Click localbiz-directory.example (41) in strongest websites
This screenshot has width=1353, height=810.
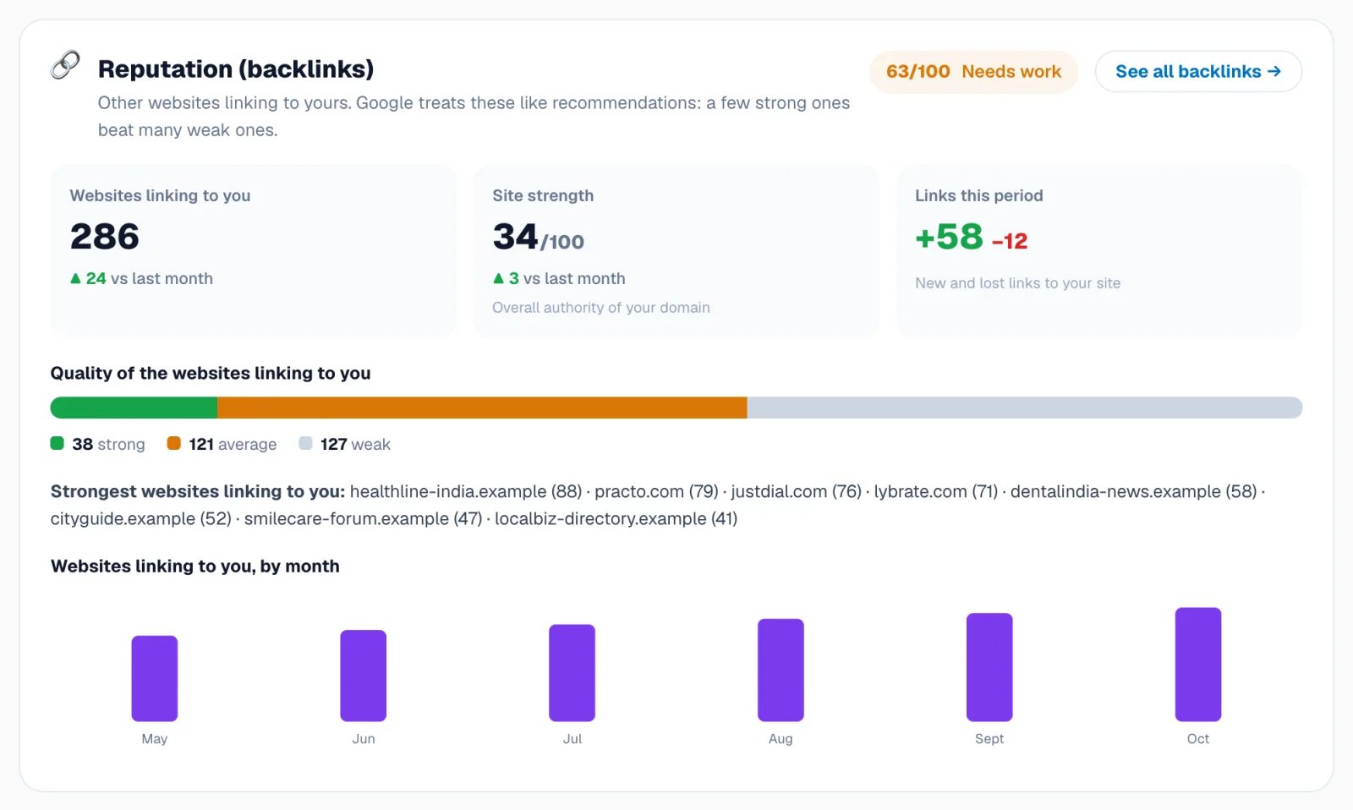click(616, 518)
